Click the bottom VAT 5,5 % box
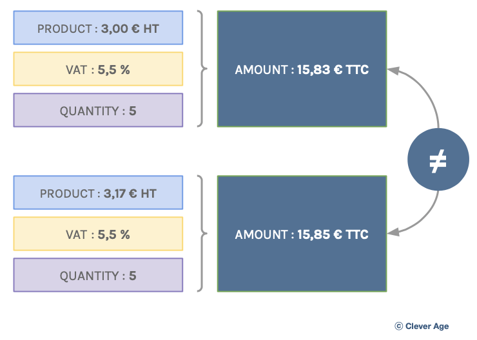The image size is (477, 340). tap(98, 234)
